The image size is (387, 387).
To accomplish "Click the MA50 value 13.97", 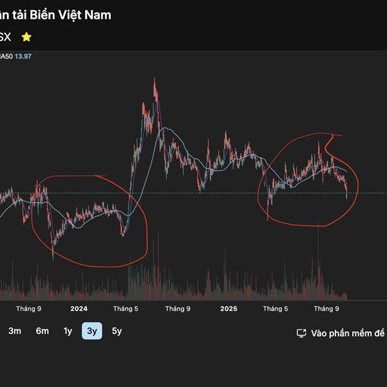I will [24, 57].
